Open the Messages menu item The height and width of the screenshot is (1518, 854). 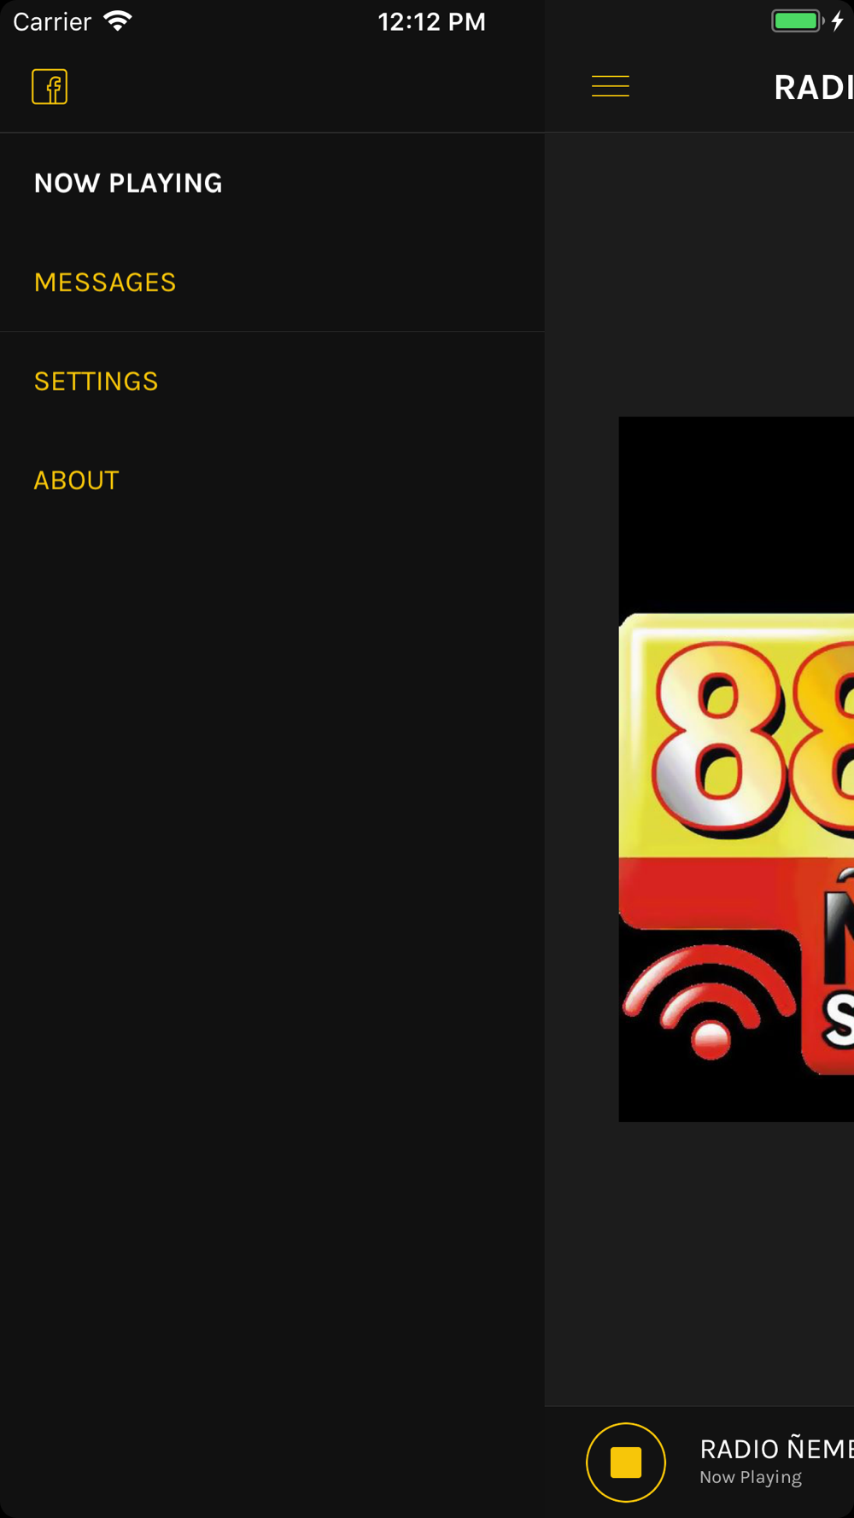[105, 282]
